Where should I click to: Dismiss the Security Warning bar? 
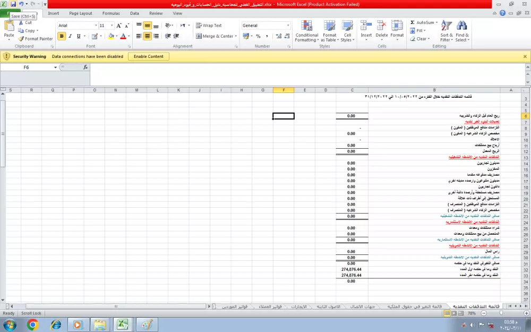click(525, 57)
